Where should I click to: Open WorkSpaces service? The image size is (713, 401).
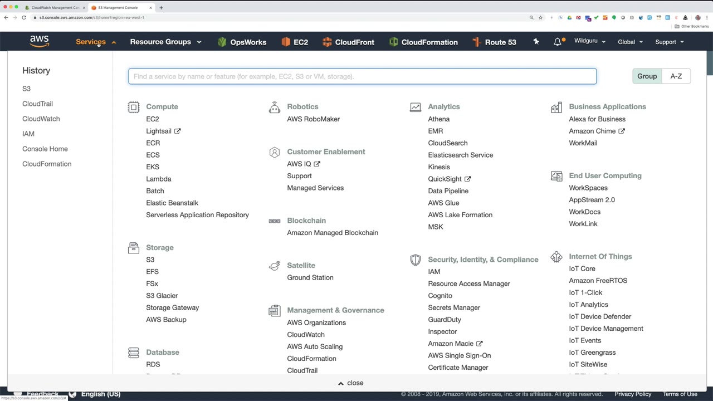pyautogui.click(x=588, y=188)
